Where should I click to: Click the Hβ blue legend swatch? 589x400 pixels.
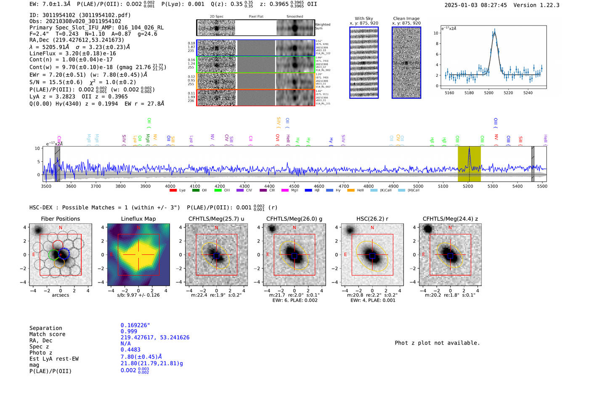[x=308, y=191]
